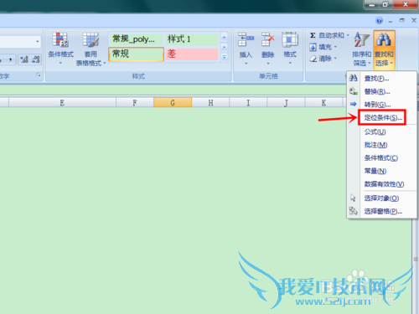Select Formulas (公式(U)) menu entry
The height and width of the screenshot is (314, 419).
[x=381, y=131]
